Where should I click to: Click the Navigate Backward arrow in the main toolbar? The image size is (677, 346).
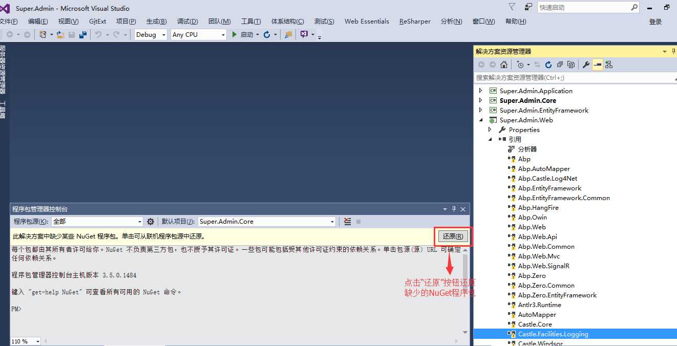10,34
